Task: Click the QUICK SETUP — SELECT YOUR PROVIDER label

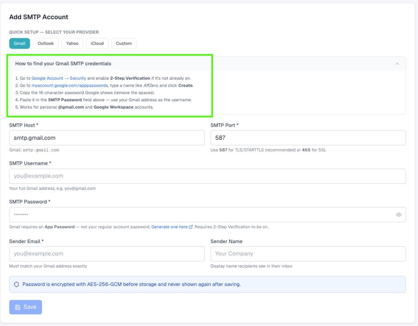Action: pyautogui.click(x=54, y=32)
